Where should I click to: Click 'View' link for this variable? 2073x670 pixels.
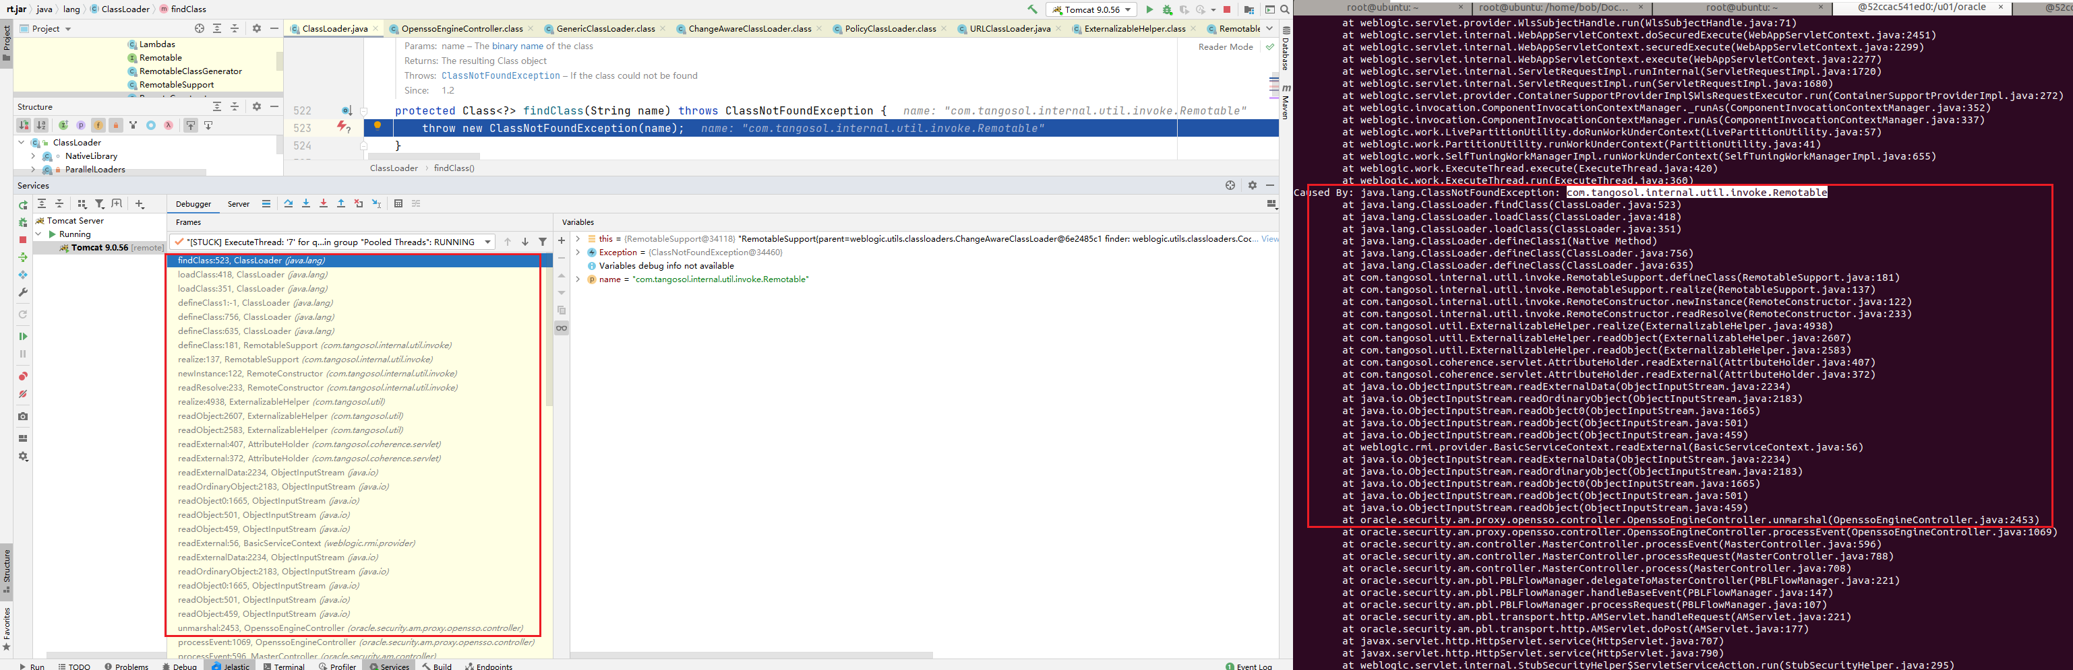[x=1269, y=238]
